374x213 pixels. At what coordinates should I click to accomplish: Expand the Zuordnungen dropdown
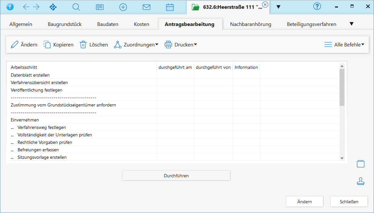[136, 44]
